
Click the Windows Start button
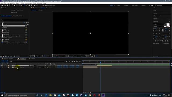[x=2, y=95]
